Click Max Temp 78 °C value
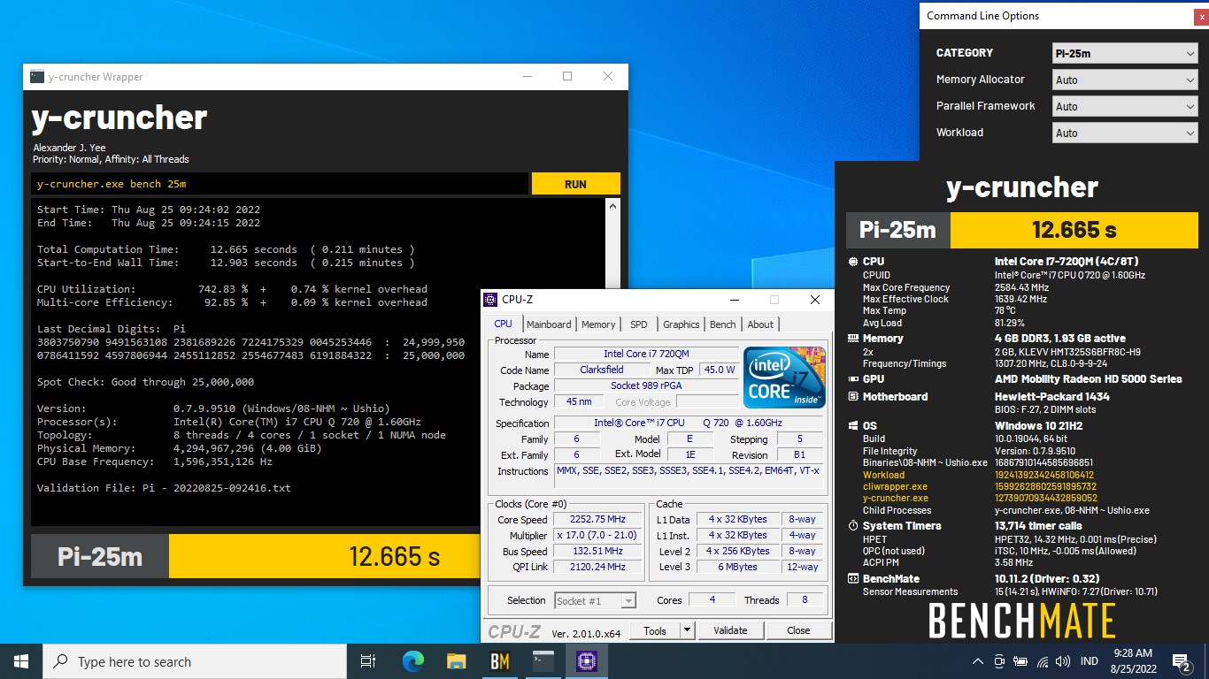 click(1007, 311)
